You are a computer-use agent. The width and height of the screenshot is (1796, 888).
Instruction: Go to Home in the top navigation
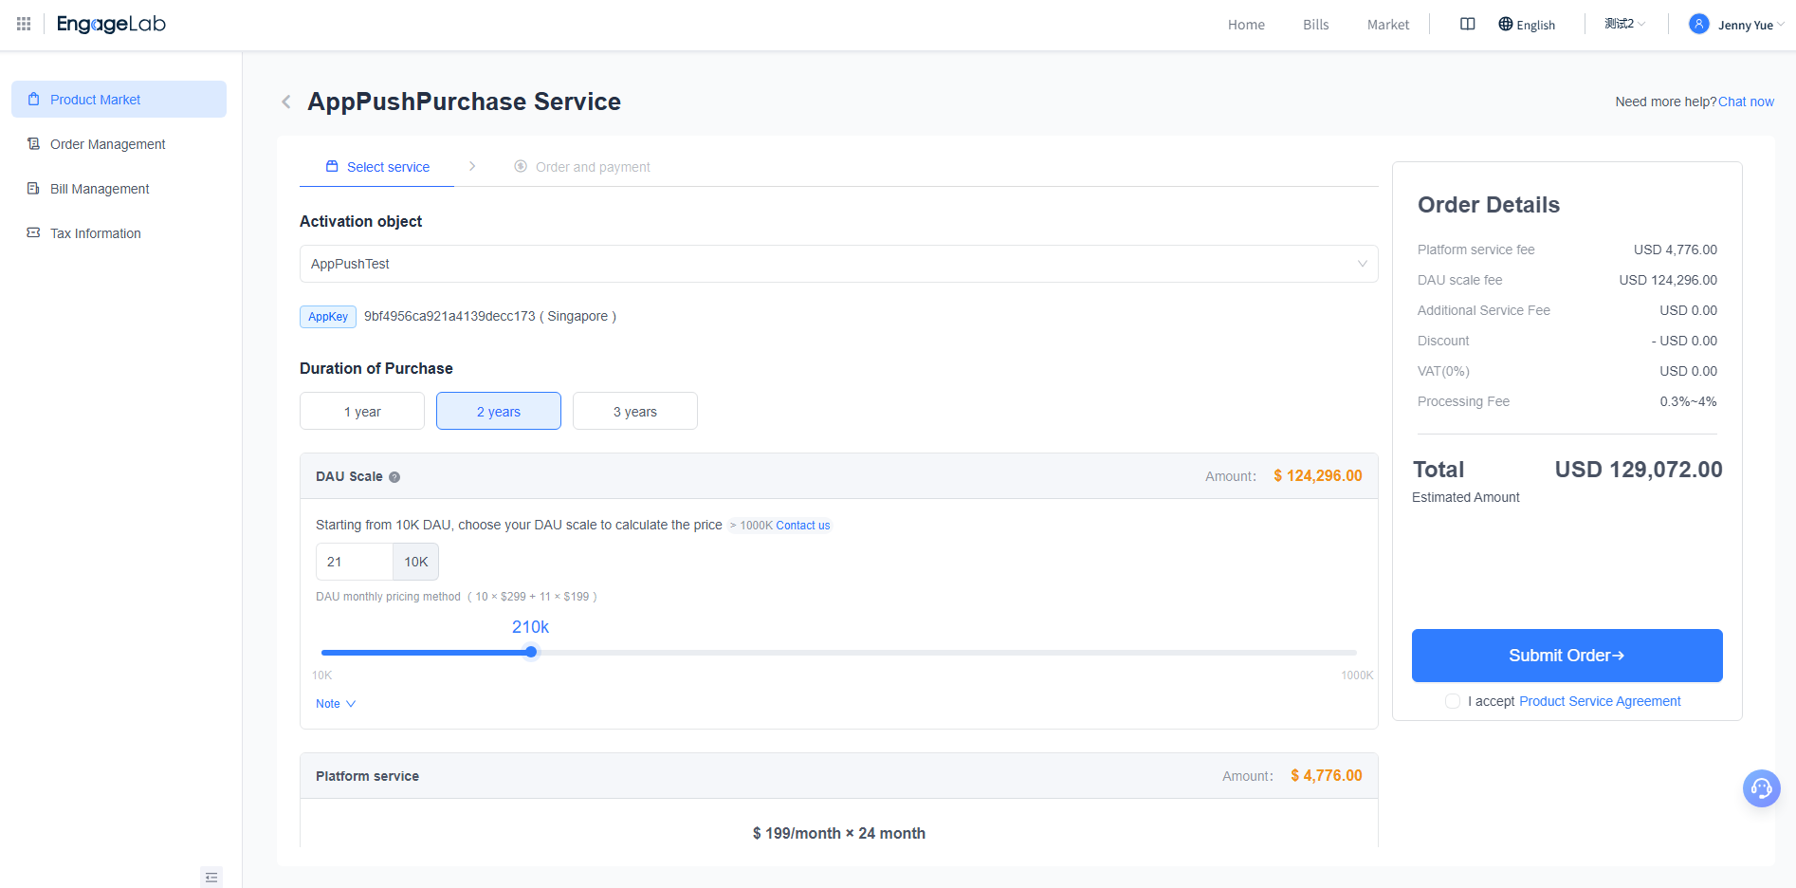pyautogui.click(x=1246, y=25)
